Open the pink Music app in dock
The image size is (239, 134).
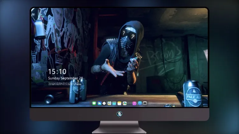point(134,104)
